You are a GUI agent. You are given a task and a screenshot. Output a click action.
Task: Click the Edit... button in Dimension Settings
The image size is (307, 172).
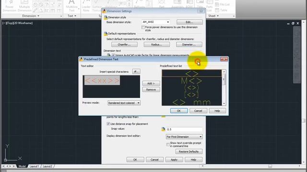click(189, 22)
